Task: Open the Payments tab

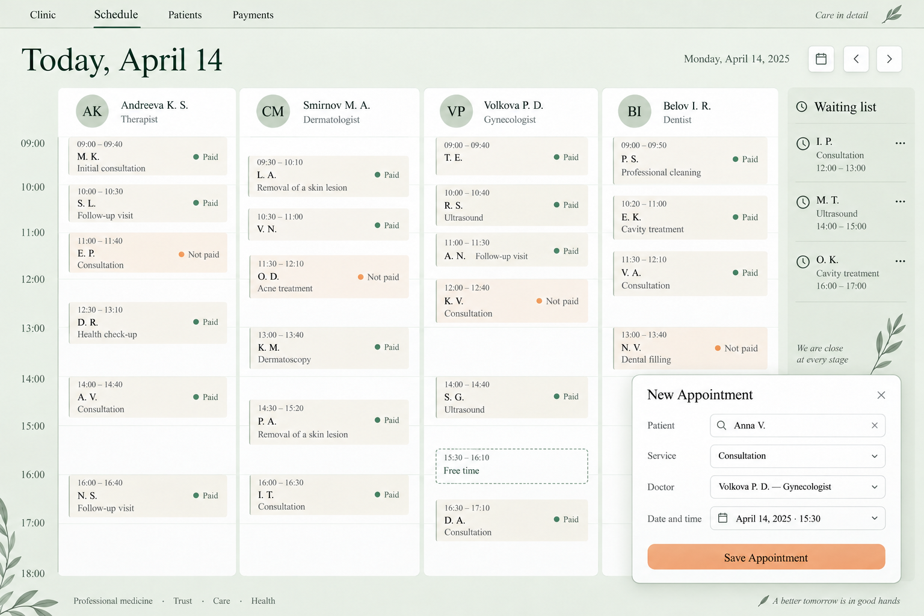Action: (253, 15)
